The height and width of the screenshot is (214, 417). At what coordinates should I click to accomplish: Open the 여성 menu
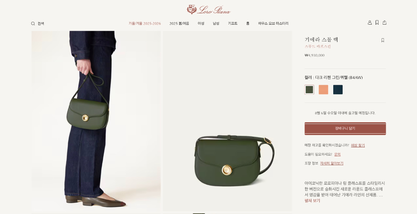pos(201,24)
